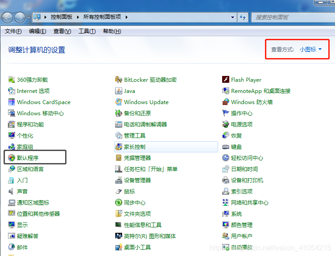This screenshot has height=256, width=335.
Task: Open the 电话和调制解调器 link
Action: click(x=145, y=124)
